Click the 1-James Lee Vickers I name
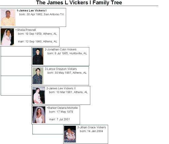 (31, 11)
